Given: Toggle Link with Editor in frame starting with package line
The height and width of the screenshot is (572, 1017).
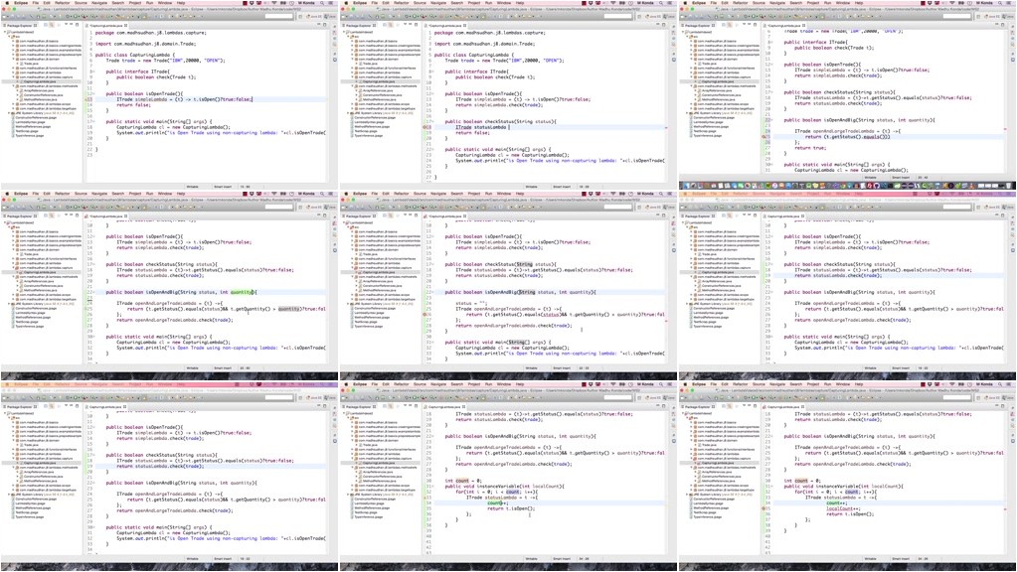Looking at the screenshot, I should 52,25.
